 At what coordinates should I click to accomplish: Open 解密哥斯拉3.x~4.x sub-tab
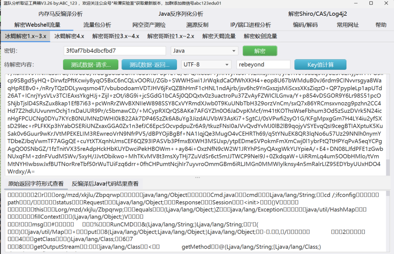(116, 36)
